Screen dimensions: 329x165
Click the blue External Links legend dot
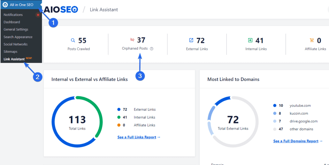pos(119,109)
